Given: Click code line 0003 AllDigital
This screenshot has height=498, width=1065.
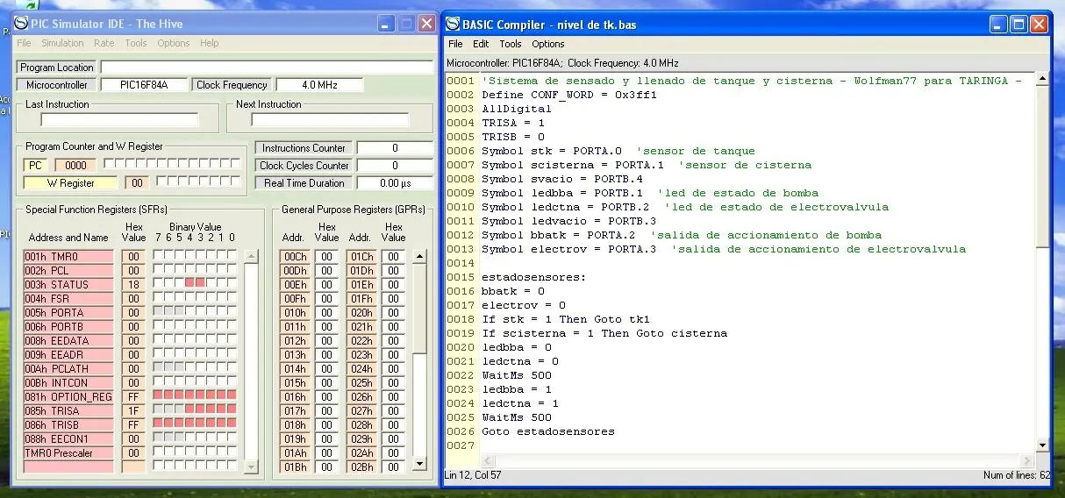Looking at the screenshot, I should coord(517,109).
